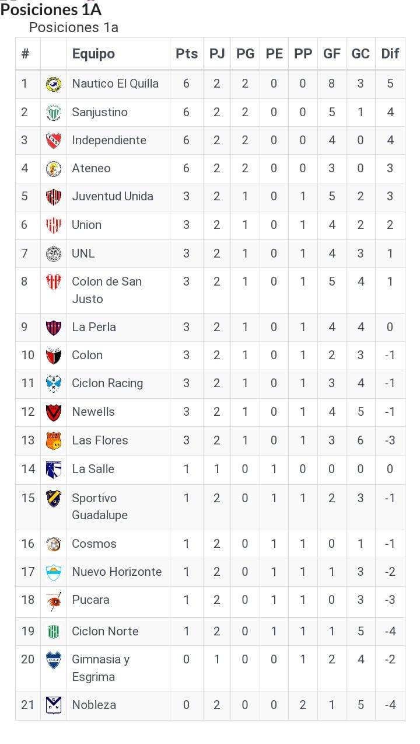Click the Independiente red shield logo

[54, 140]
